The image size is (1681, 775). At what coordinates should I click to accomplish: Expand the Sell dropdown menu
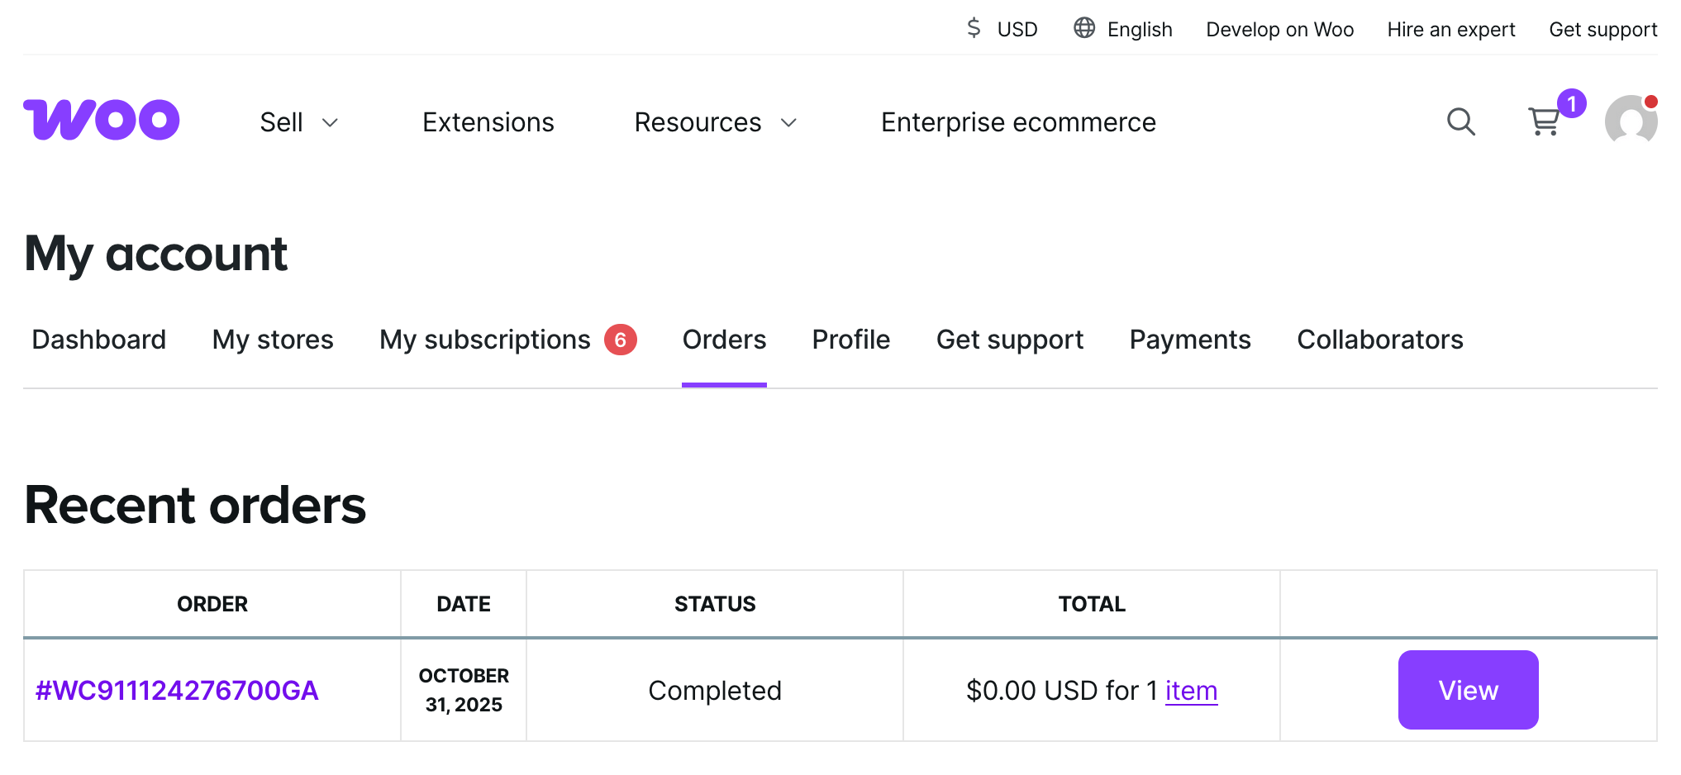point(298,122)
